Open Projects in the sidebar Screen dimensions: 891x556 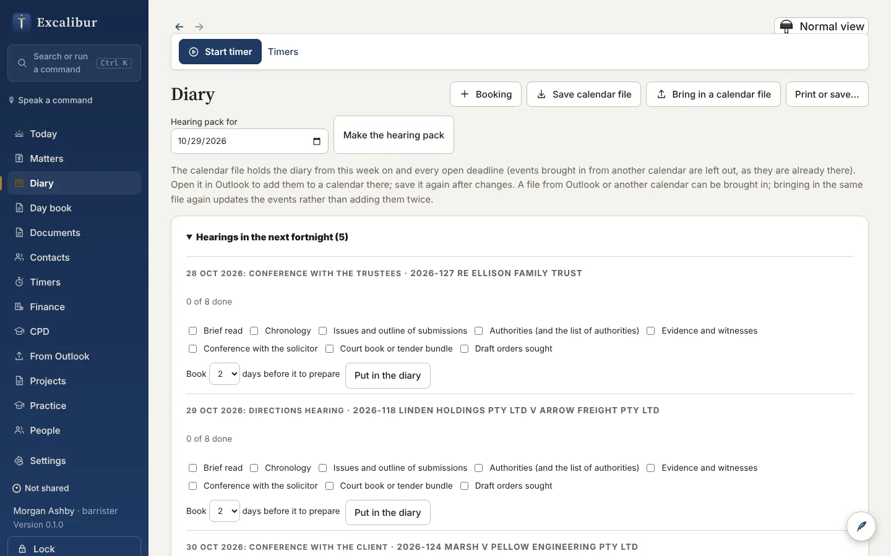[x=74, y=381]
